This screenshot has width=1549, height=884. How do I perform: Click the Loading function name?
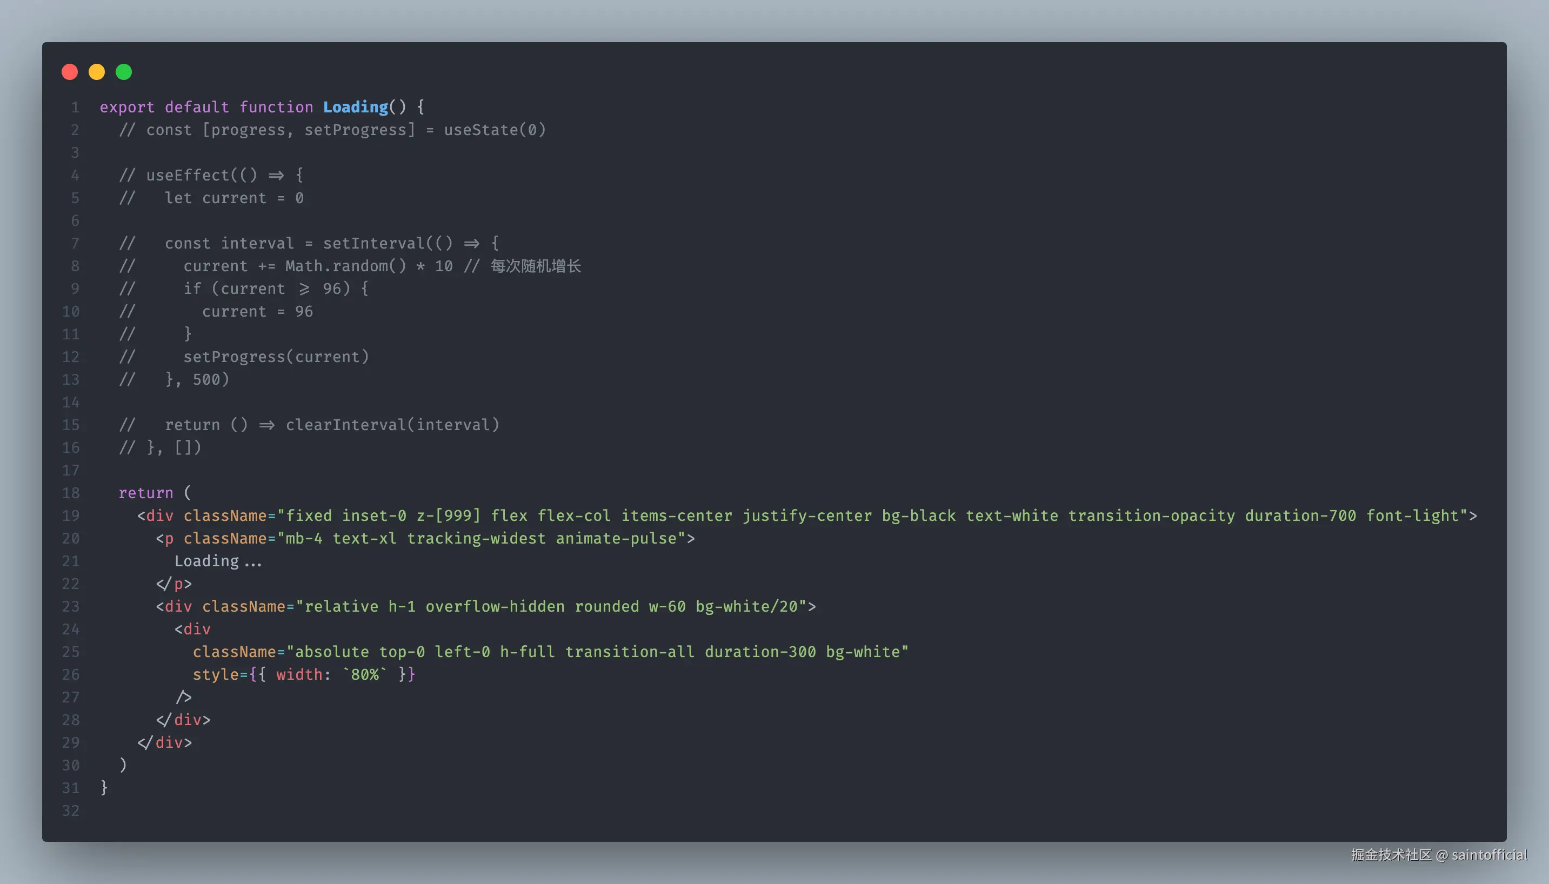pyautogui.click(x=355, y=108)
